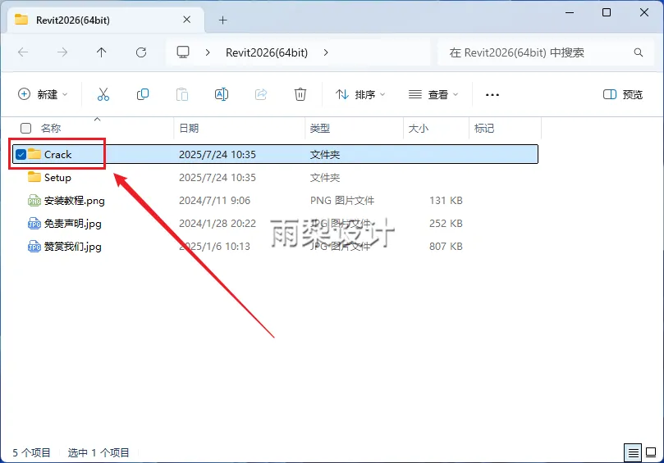Click the 免责声明.jpg file icon
The width and height of the screenshot is (664, 463).
(x=34, y=223)
